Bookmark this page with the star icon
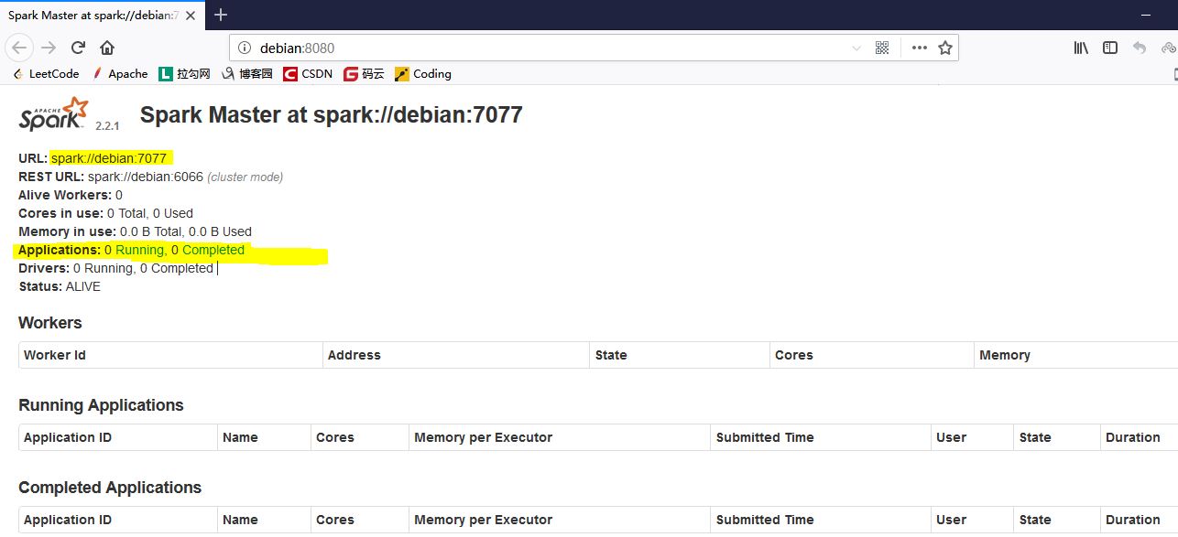This screenshot has width=1178, height=537. click(x=945, y=48)
